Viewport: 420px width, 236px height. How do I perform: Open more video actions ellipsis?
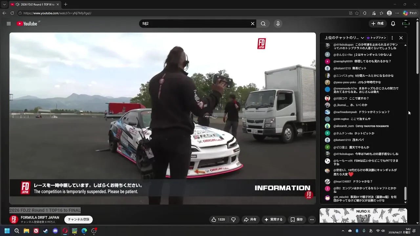tap(312, 220)
